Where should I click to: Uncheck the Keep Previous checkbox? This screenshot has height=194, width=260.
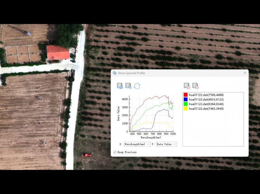click(x=115, y=152)
